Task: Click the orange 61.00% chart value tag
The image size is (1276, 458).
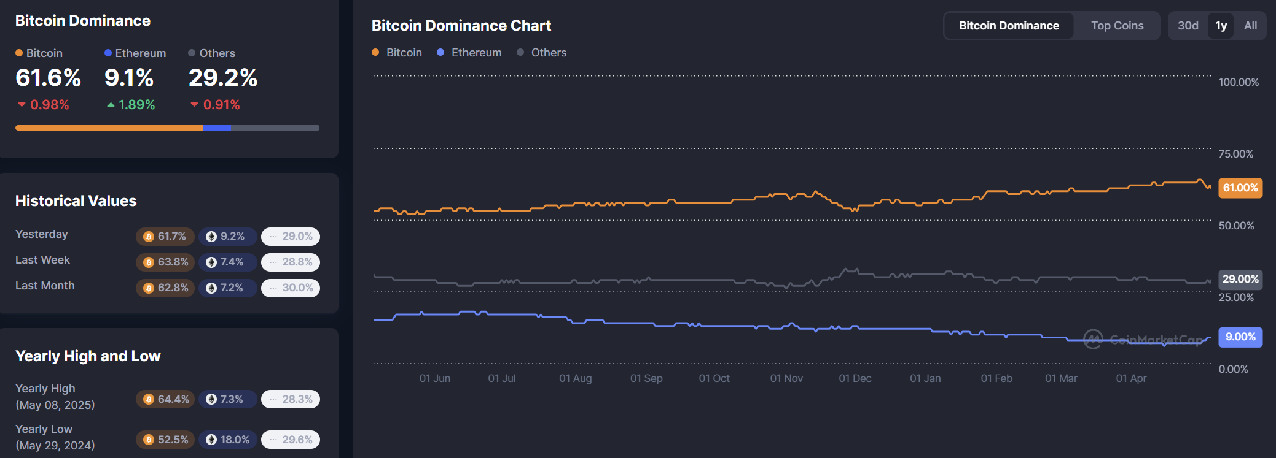Action: click(1240, 188)
